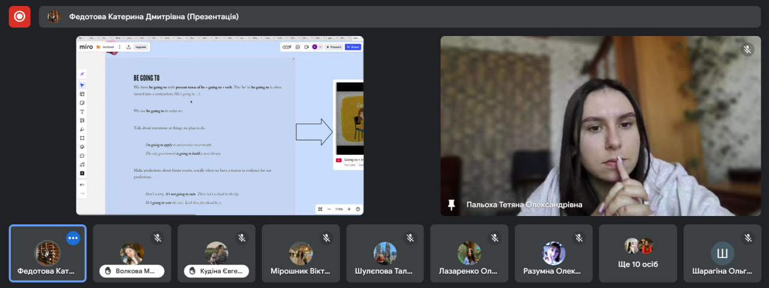The width and height of the screenshot is (769, 288).
Task: Expand Miro user avatar dropdown arrow
Action: [320, 47]
